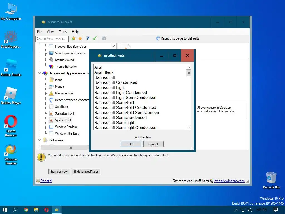Click the font list scrollbar thumb
Viewport: 285px width, 214px height.
pyautogui.click(x=188, y=73)
